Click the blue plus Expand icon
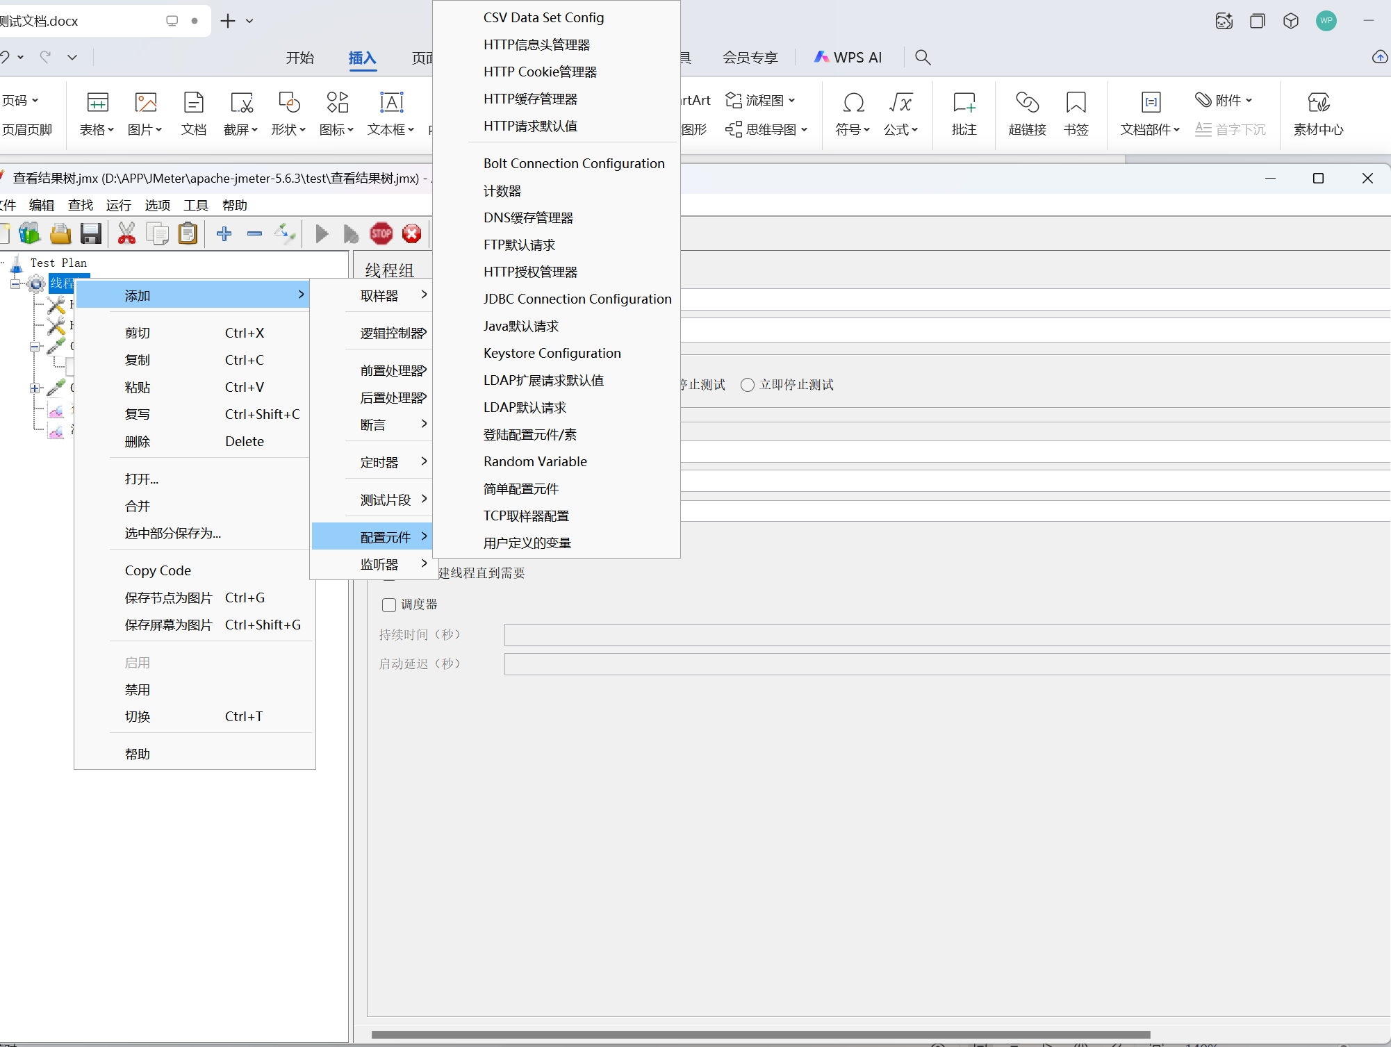1391x1047 pixels. coord(224,233)
